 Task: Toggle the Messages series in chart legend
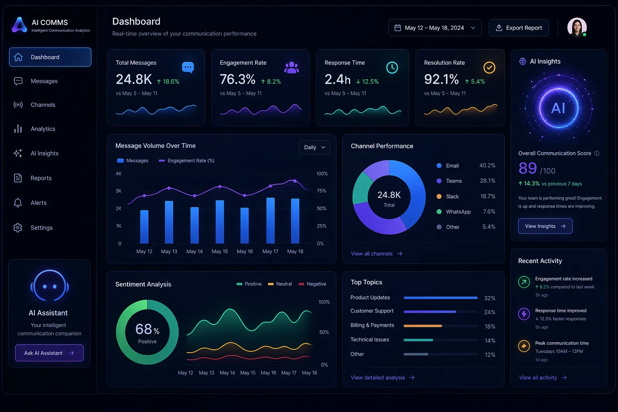[x=132, y=161]
